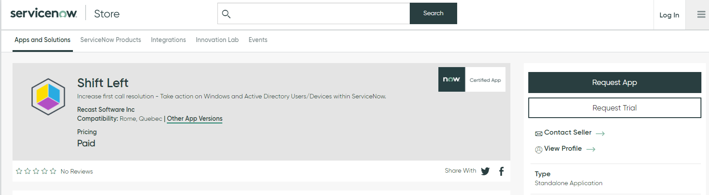Open the Integrations tab
This screenshot has width=709, height=195.
(168, 40)
